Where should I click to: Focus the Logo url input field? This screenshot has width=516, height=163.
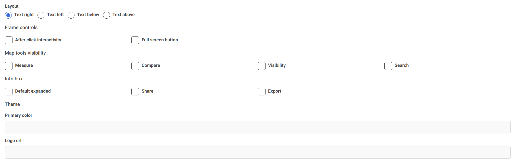tap(258, 152)
